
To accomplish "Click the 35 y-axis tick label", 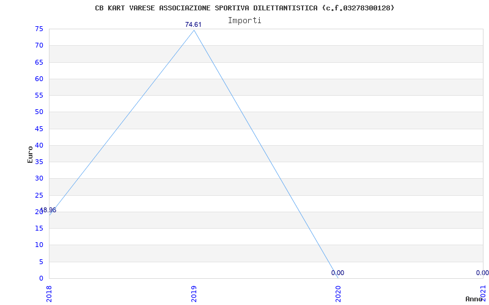I will tap(39, 162).
